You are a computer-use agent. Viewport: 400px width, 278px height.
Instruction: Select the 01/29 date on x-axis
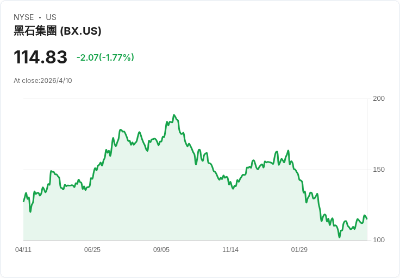tap(299, 250)
